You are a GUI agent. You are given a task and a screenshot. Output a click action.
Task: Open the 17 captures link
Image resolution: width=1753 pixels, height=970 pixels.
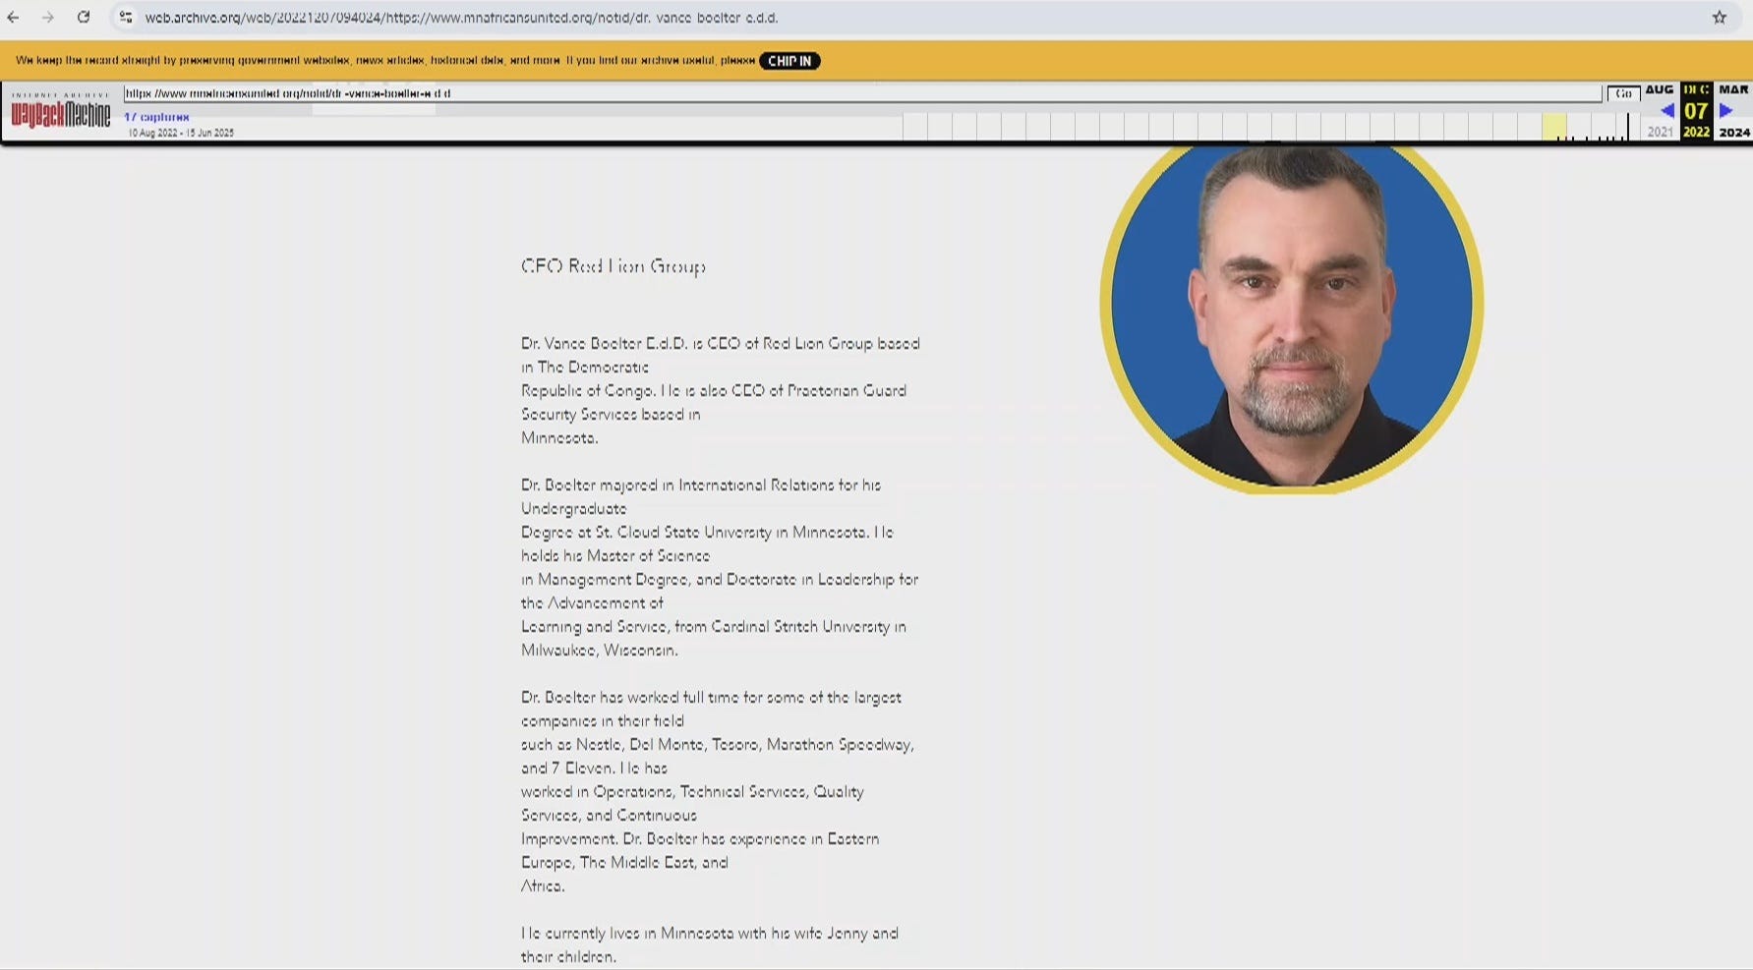click(x=156, y=117)
